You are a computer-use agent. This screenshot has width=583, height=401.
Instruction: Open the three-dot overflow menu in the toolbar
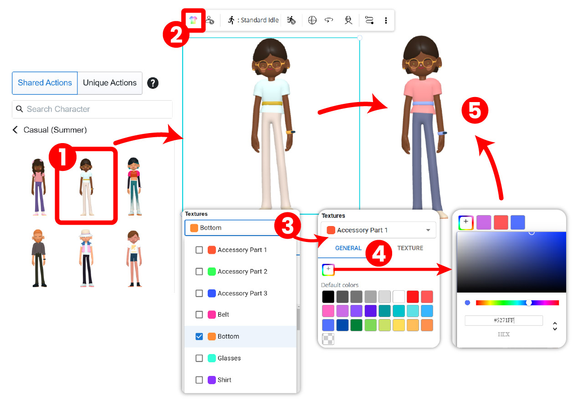coord(386,20)
